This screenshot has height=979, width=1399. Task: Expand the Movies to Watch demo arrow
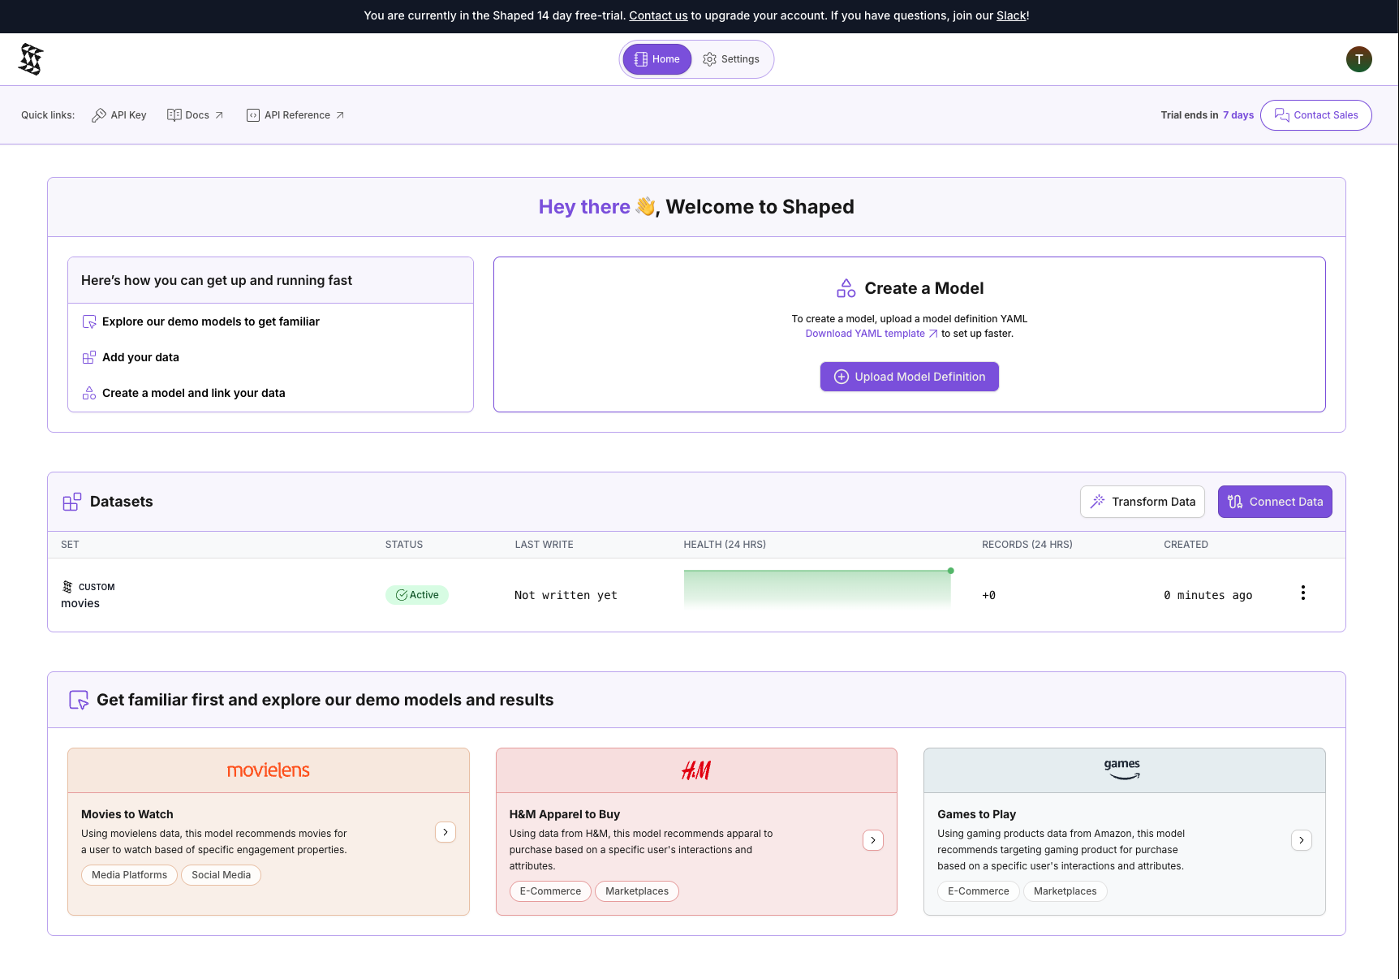pyautogui.click(x=446, y=832)
